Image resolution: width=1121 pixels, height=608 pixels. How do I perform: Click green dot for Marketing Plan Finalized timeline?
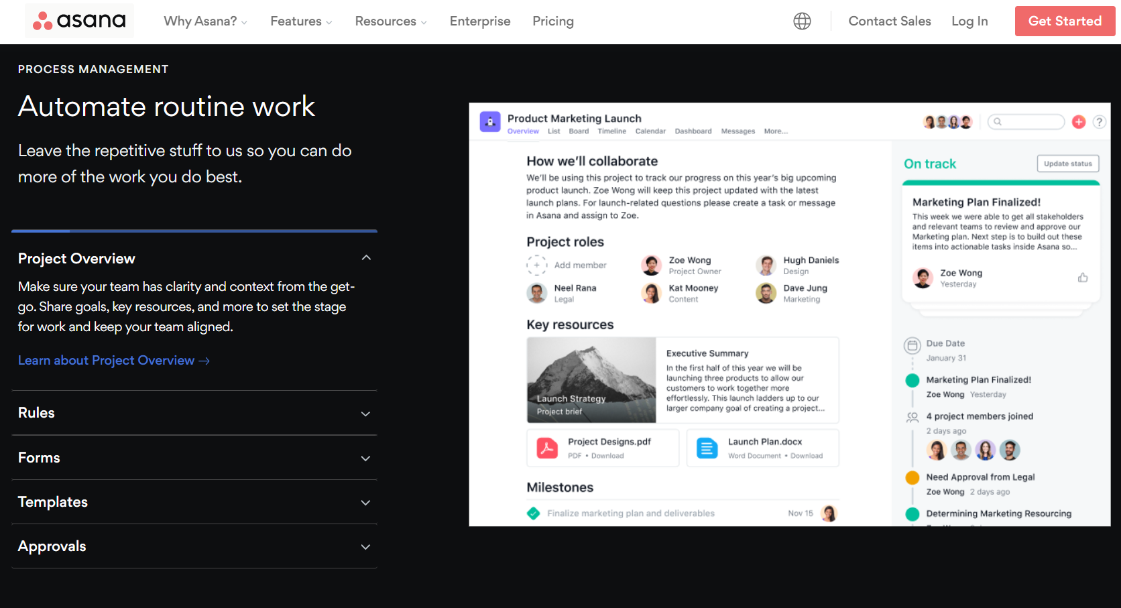coord(912,381)
